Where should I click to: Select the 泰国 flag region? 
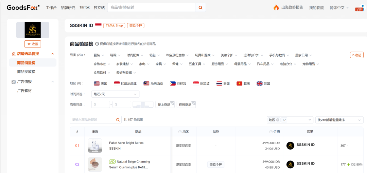click(223, 83)
